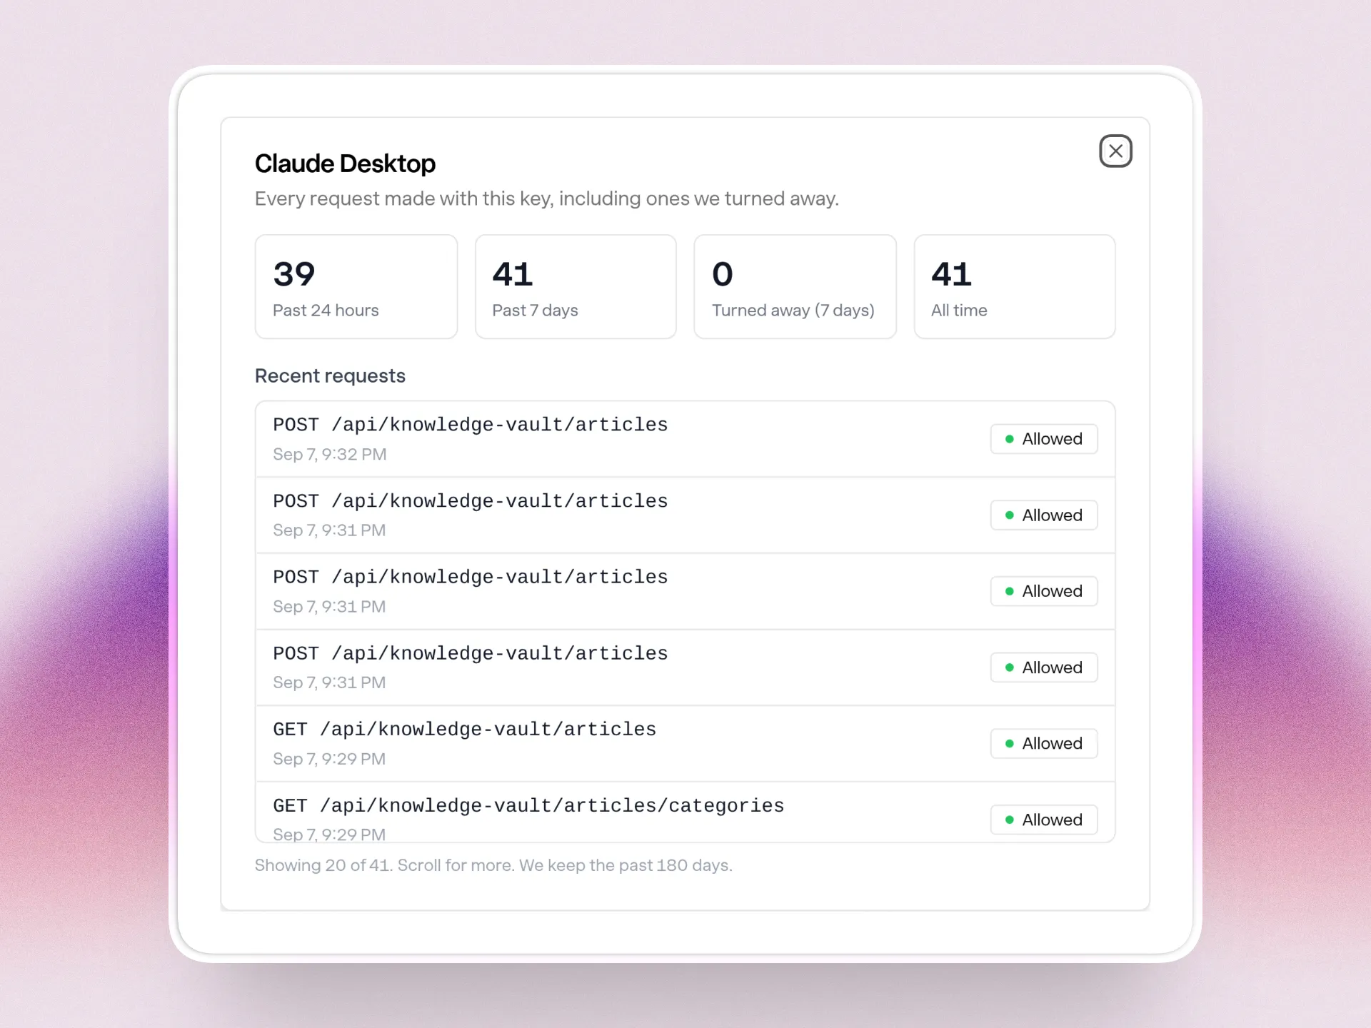Close the Claude Desktop dialog
1371x1028 pixels.
click(x=1115, y=151)
